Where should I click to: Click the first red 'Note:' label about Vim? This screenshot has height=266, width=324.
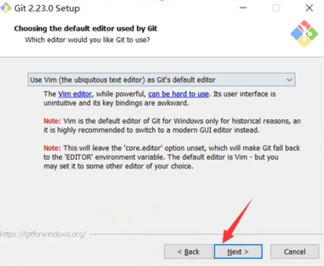pyautogui.click(x=52, y=121)
